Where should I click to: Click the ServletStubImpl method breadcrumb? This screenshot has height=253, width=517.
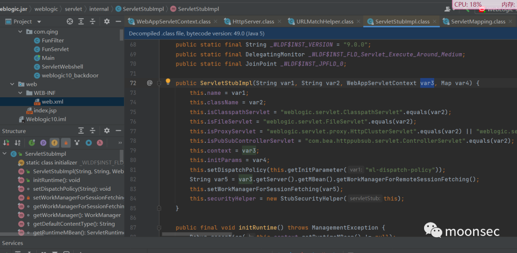pos(194,9)
